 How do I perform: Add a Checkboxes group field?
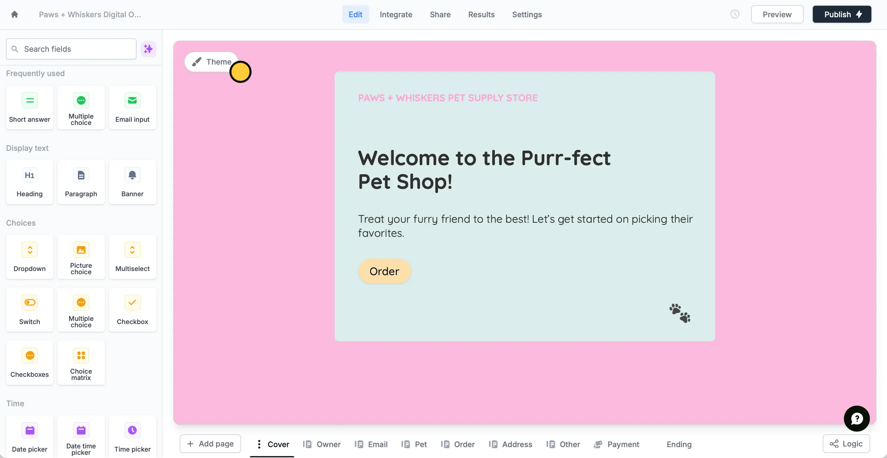point(30,363)
